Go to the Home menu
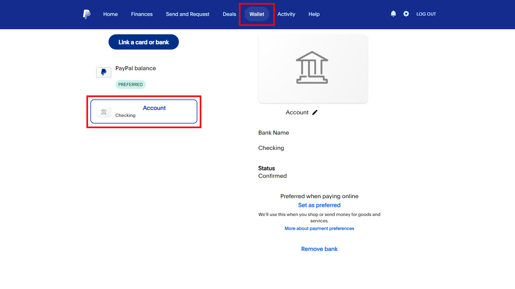Image resolution: width=515 pixels, height=289 pixels. tap(110, 14)
